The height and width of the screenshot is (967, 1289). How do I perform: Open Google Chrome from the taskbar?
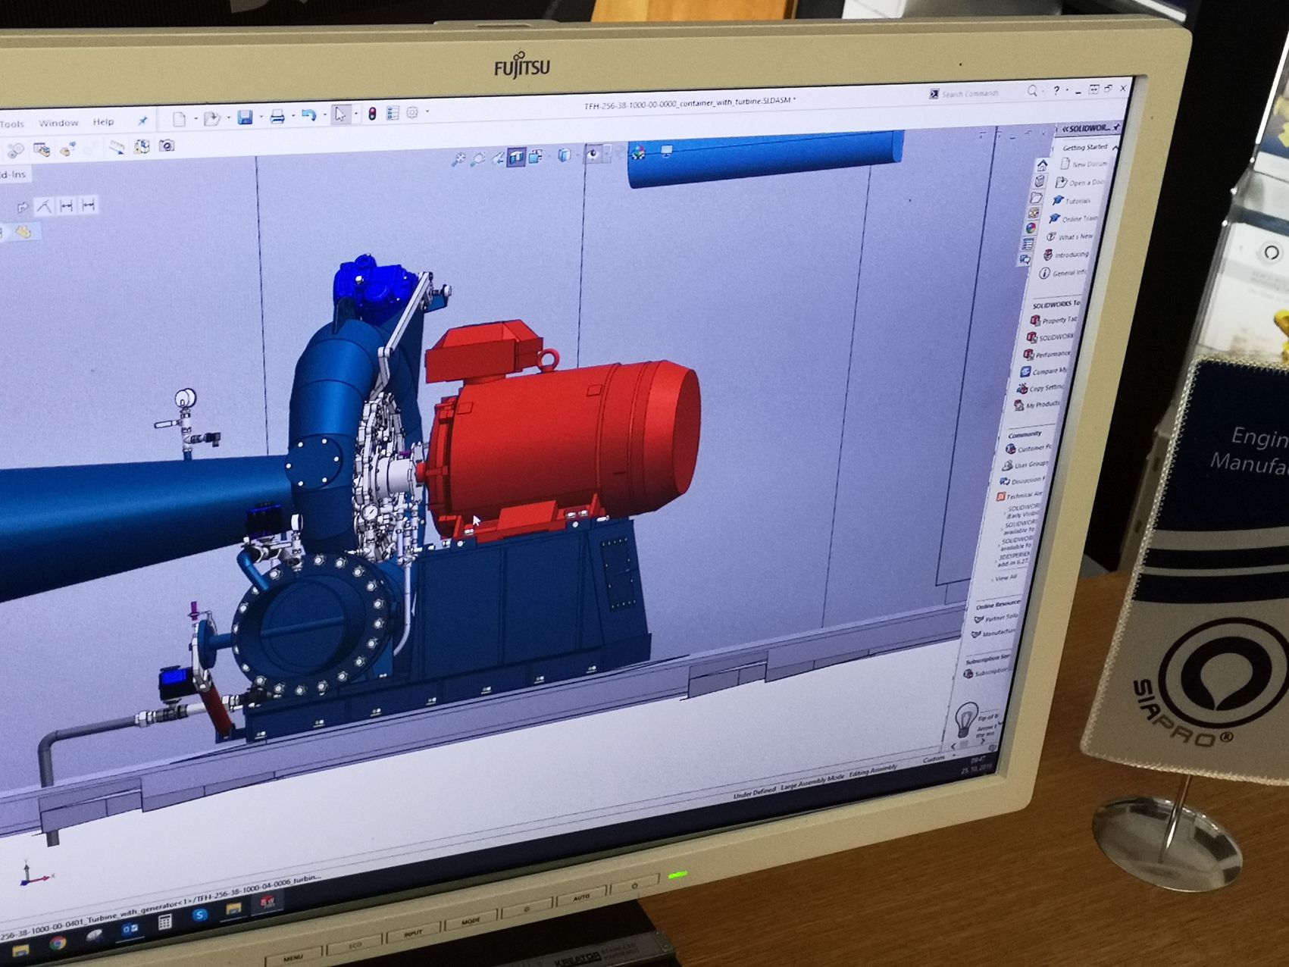[58, 944]
